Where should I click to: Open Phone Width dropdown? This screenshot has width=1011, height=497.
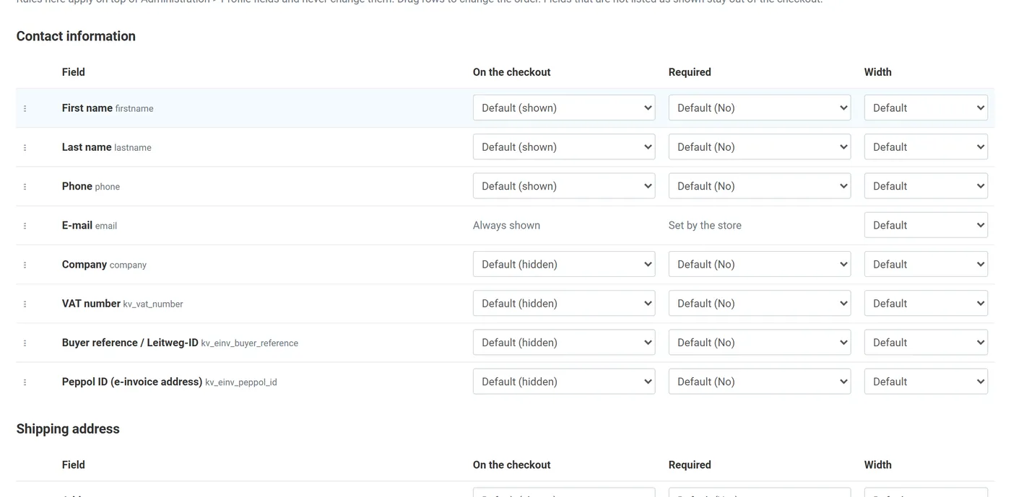(x=926, y=185)
